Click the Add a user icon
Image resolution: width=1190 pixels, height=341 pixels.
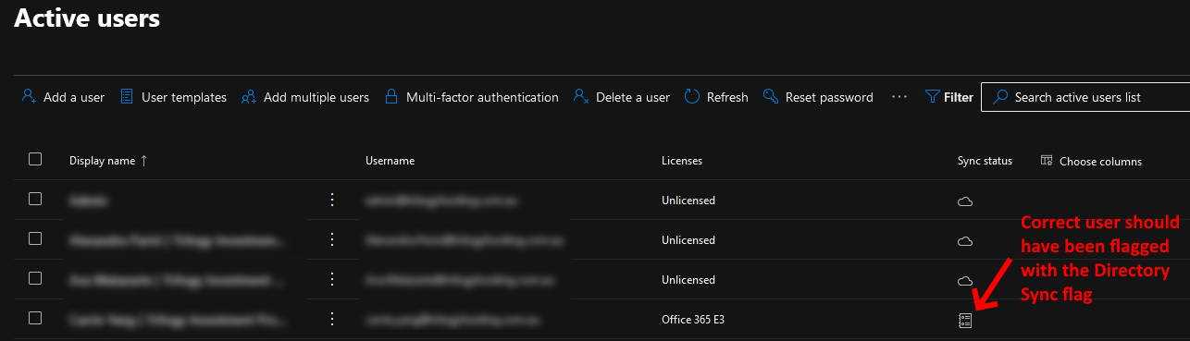29,96
